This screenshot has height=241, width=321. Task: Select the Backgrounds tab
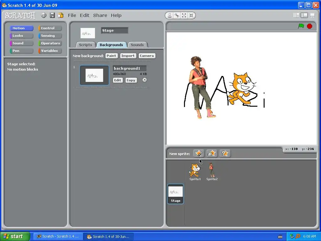pyautogui.click(x=111, y=45)
